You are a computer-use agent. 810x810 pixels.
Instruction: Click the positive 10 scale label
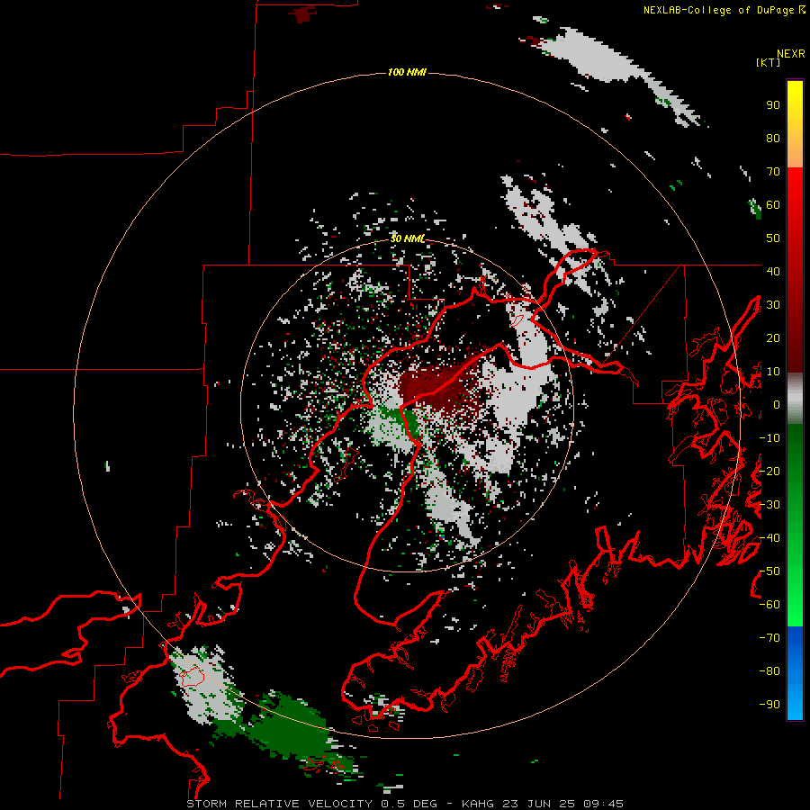[x=773, y=372]
